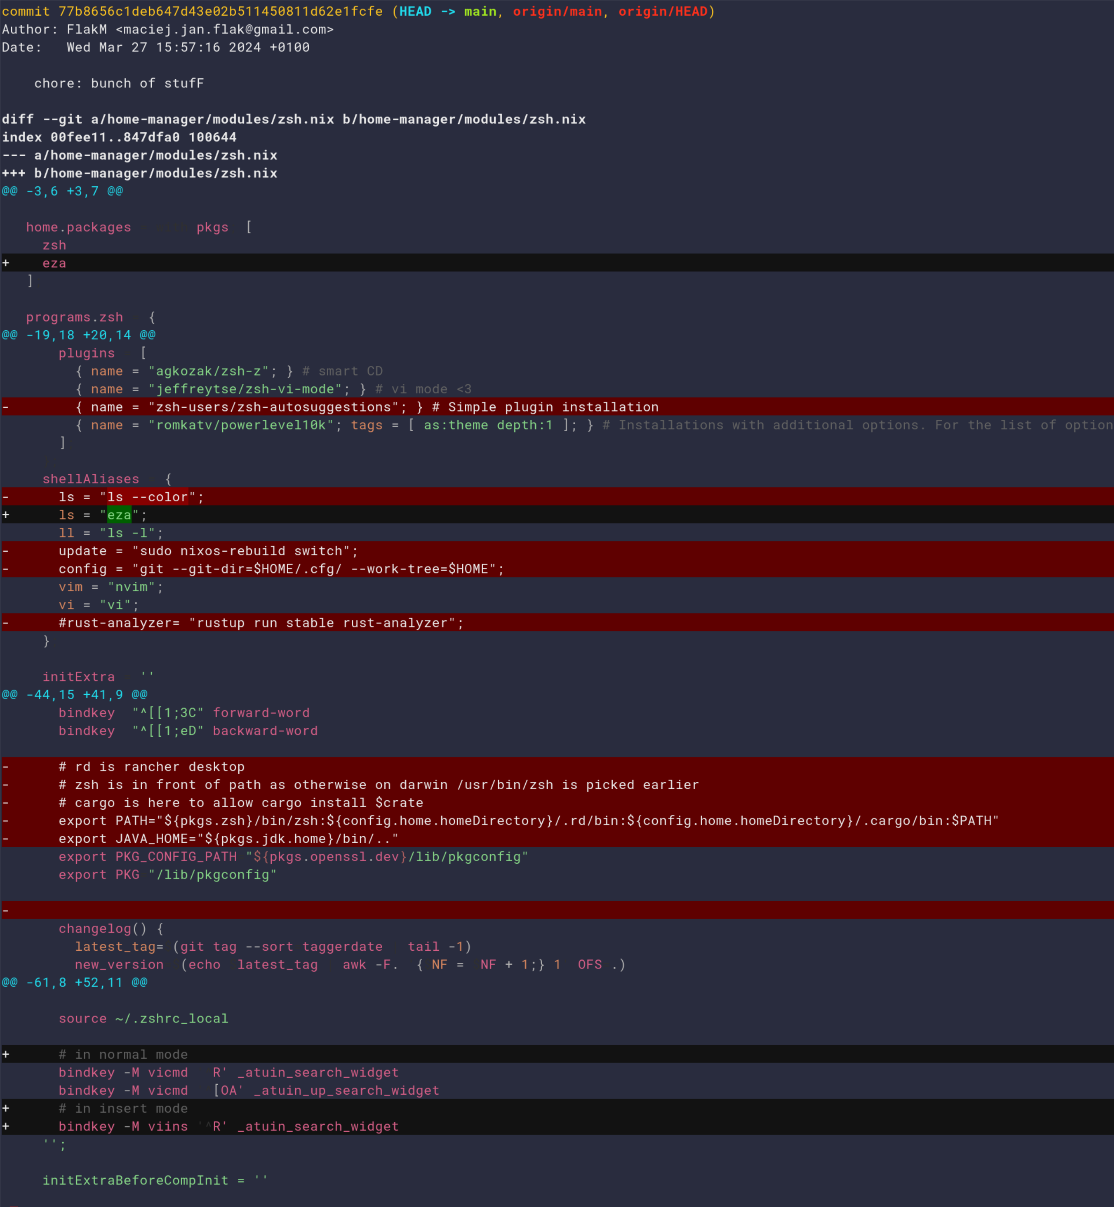Click the 'source ~/.zshrc_local' line
This screenshot has width=1114, height=1207.
[x=143, y=1018]
